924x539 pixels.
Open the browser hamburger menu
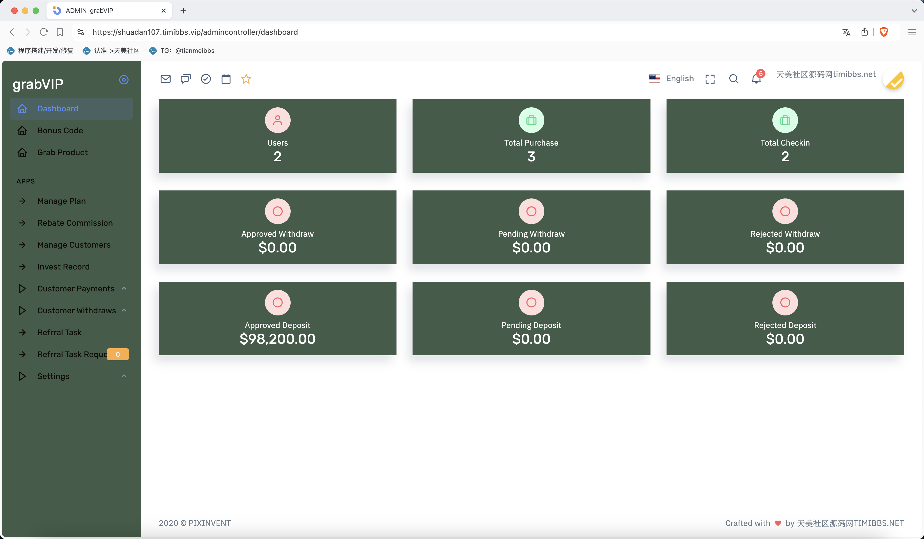[x=912, y=32]
